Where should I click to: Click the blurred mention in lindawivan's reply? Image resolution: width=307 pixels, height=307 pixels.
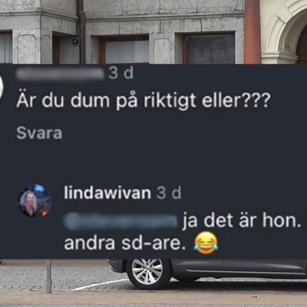(121, 221)
